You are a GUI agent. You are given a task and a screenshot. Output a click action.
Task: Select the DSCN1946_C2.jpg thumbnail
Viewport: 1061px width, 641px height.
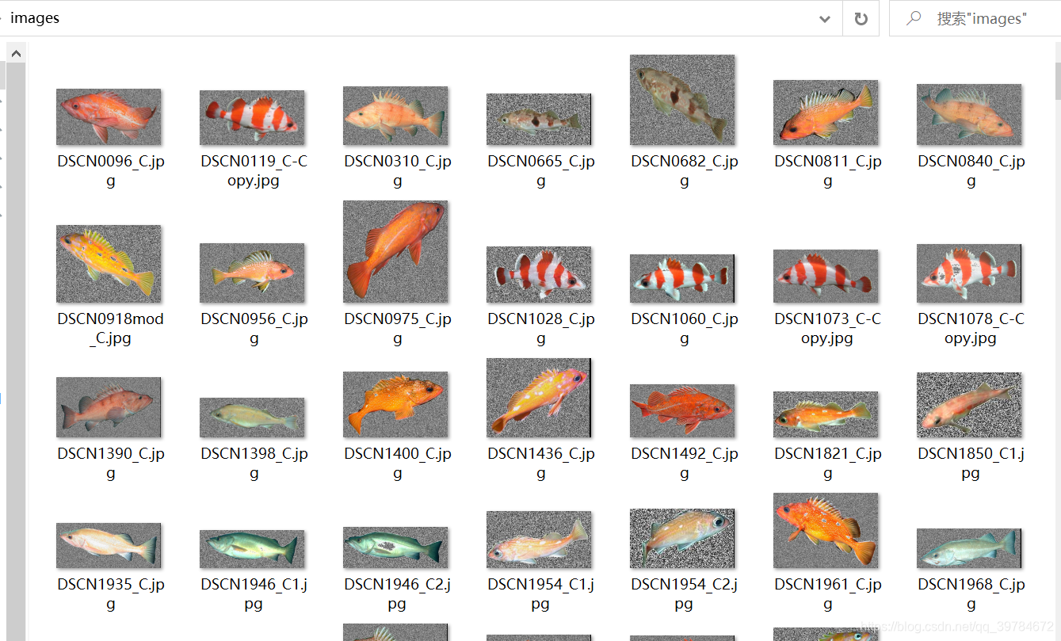pyautogui.click(x=395, y=548)
